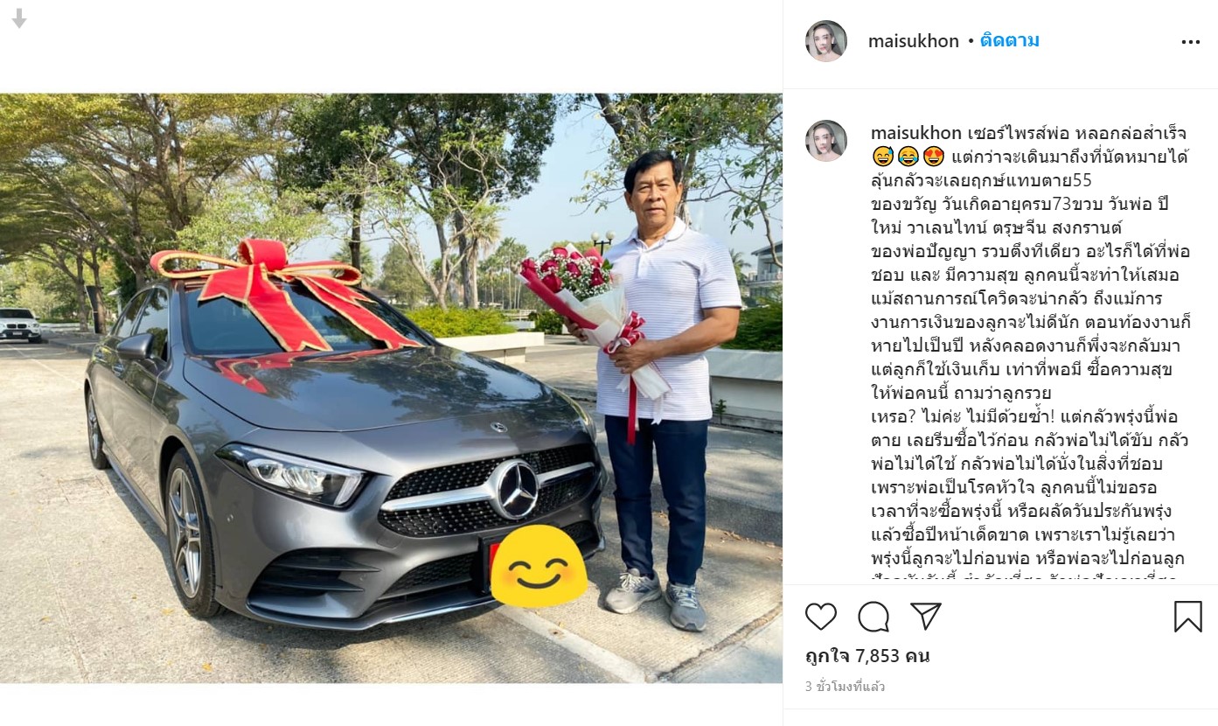1218x726 pixels.
Task: Open comments via speech bubble icon
Action: point(873,617)
